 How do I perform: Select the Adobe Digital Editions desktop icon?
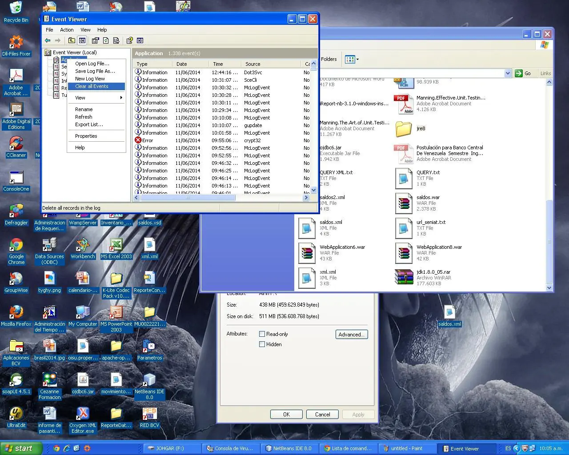coord(16,116)
